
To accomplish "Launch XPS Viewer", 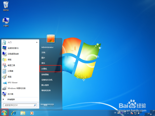I will point(20,82).
